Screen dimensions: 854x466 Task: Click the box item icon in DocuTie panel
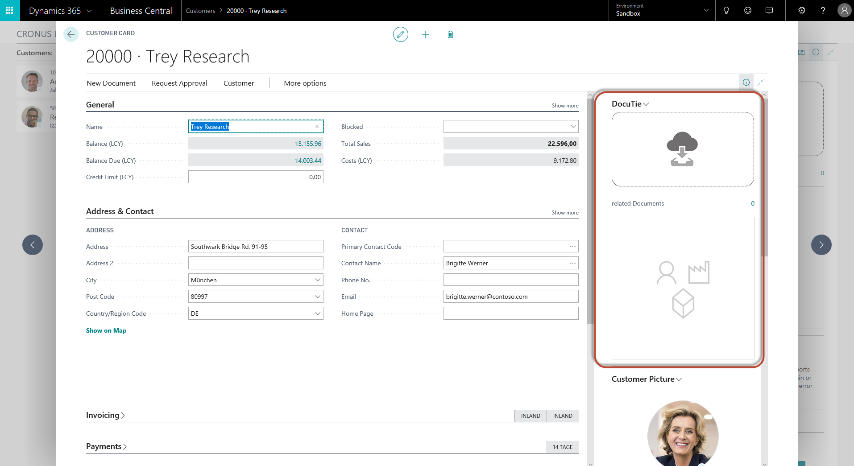click(x=683, y=304)
